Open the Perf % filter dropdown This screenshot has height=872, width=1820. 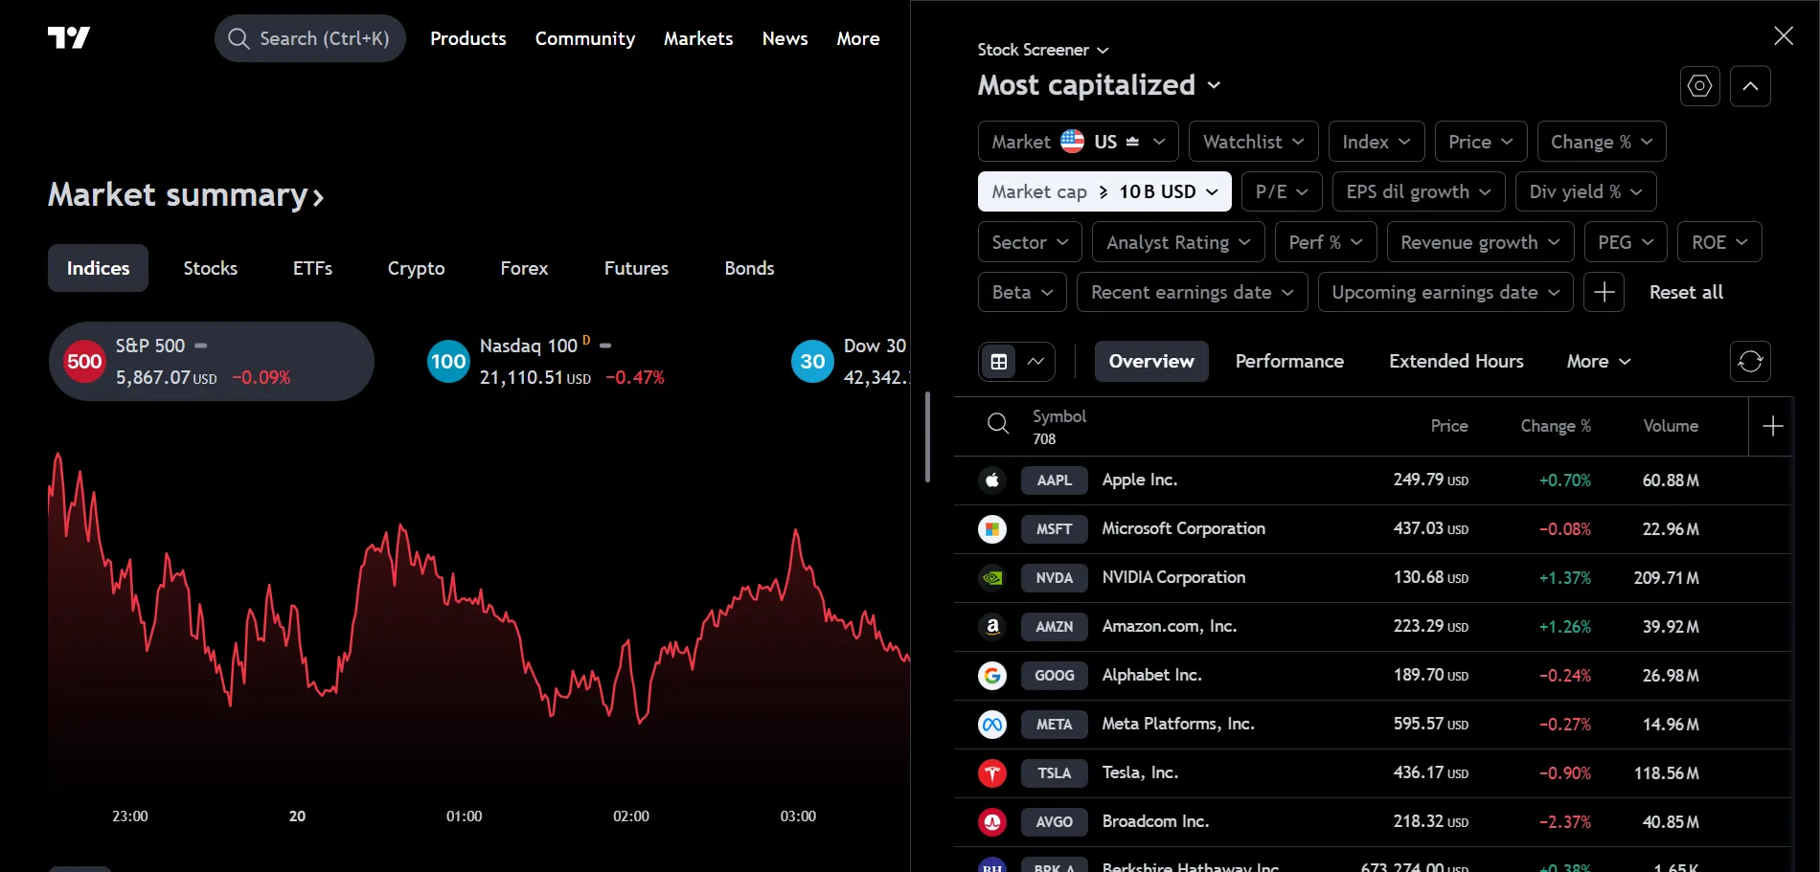pyautogui.click(x=1326, y=242)
